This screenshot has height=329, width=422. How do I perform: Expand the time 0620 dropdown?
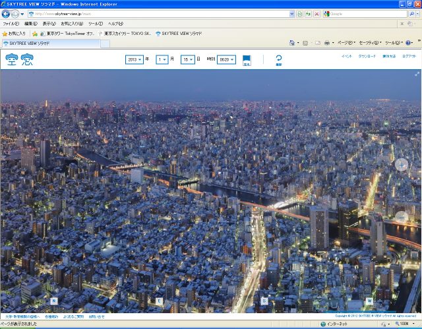pos(226,59)
